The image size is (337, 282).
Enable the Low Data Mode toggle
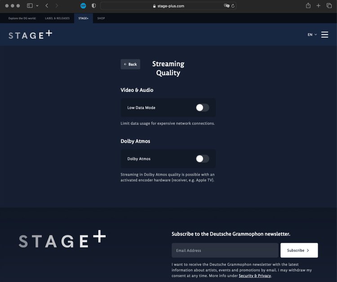click(203, 108)
